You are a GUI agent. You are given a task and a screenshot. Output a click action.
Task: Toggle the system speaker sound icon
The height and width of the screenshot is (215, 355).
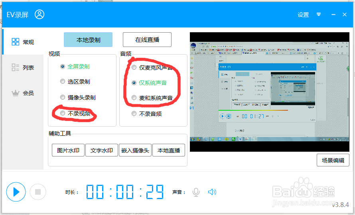click(x=212, y=192)
